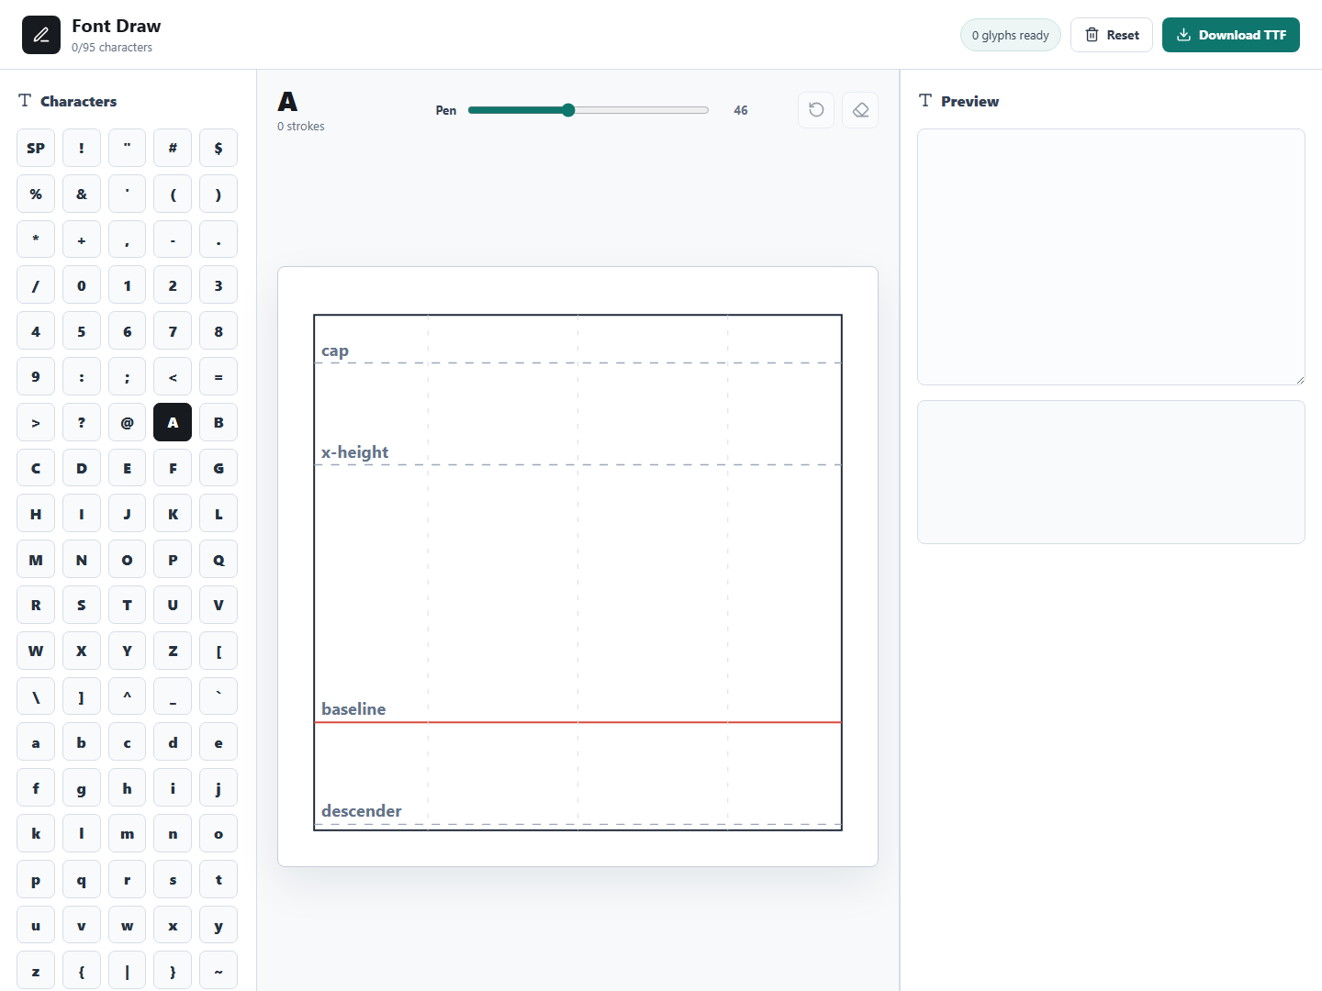Select the lowercase e character

[218, 742]
